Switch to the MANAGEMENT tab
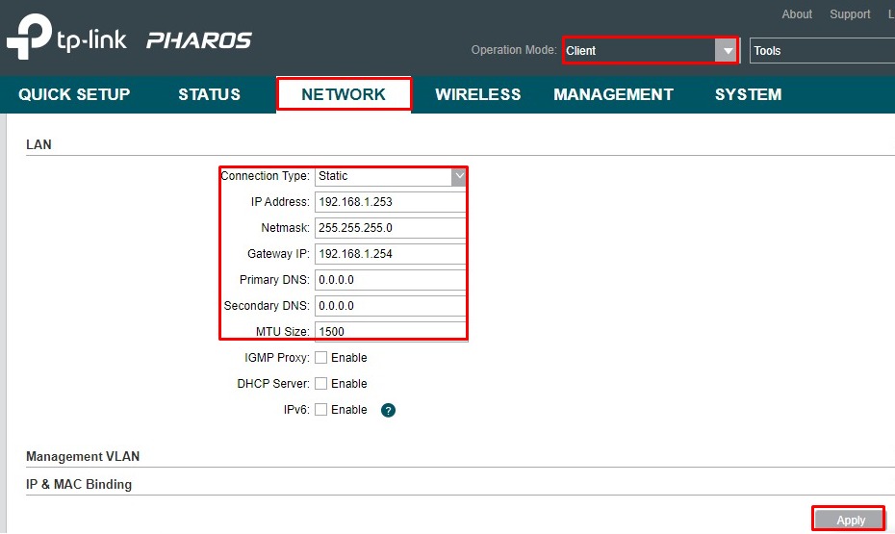This screenshot has height=534, width=895. pos(614,94)
